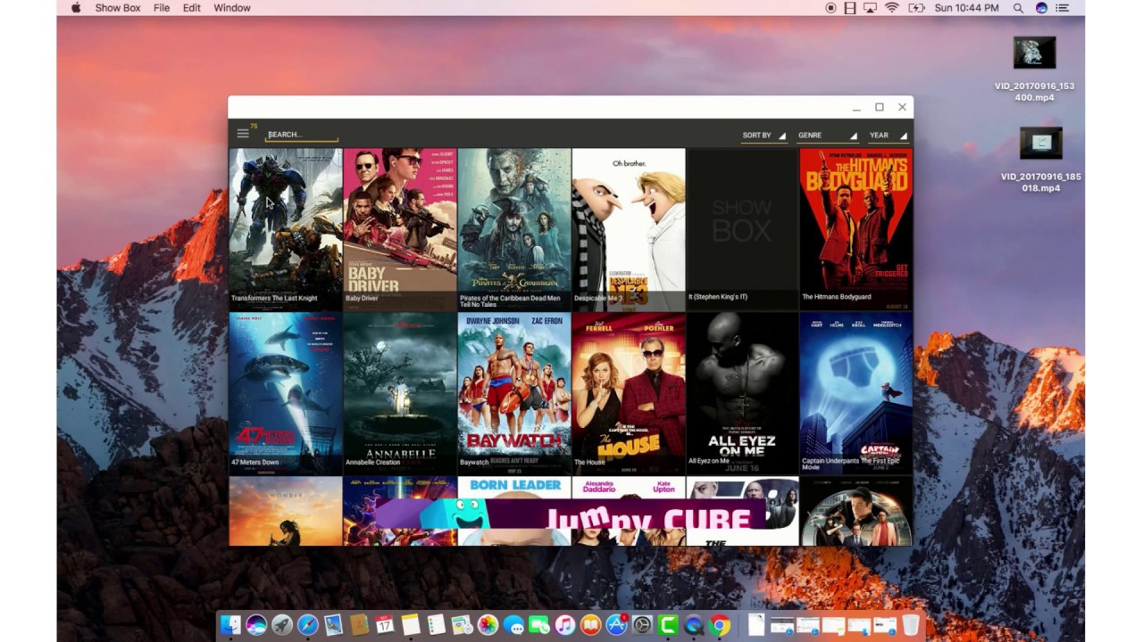
Task: Open Transformers The Last Knight poster
Action: point(286,229)
